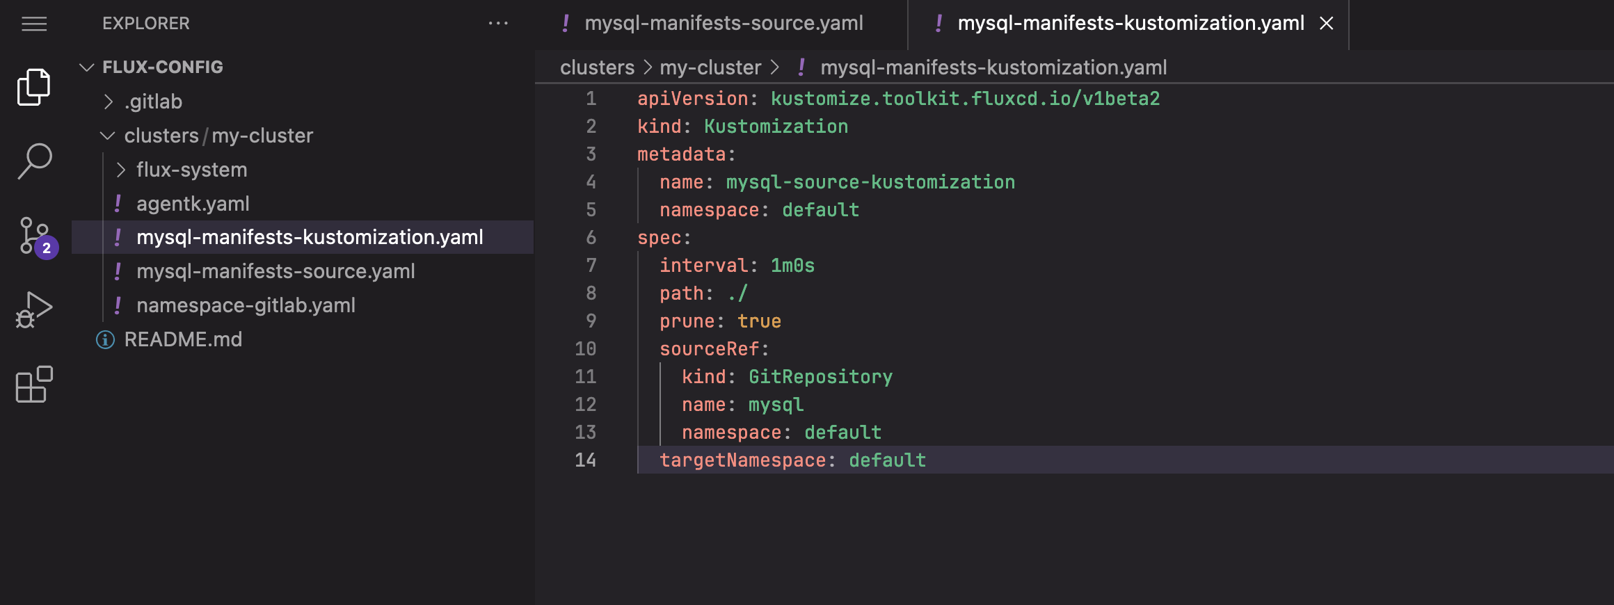Image resolution: width=1614 pixels, height=605 pixels.
Task: Switch to mysql-manifests-source.yaml tab
Action: coord(721,24)
